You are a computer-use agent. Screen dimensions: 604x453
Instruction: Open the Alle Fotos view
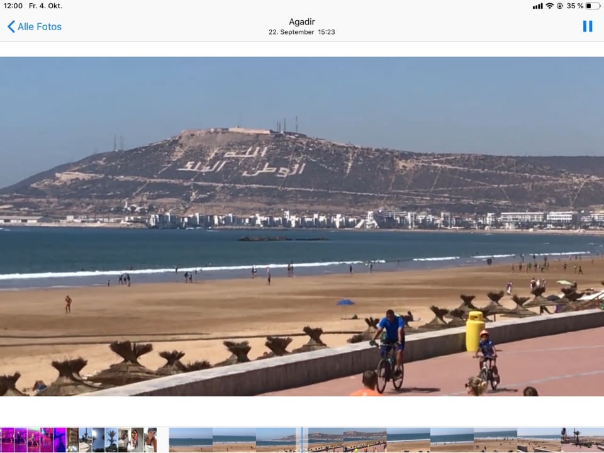coord(40,26)
